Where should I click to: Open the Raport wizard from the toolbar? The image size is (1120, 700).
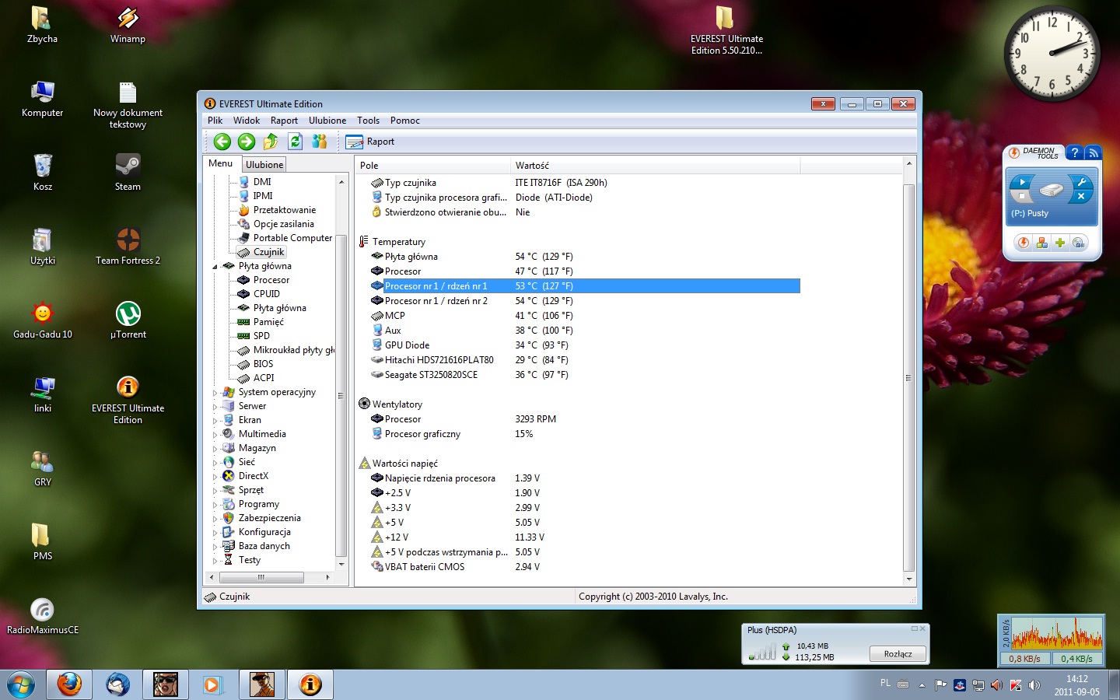(370, 142)
